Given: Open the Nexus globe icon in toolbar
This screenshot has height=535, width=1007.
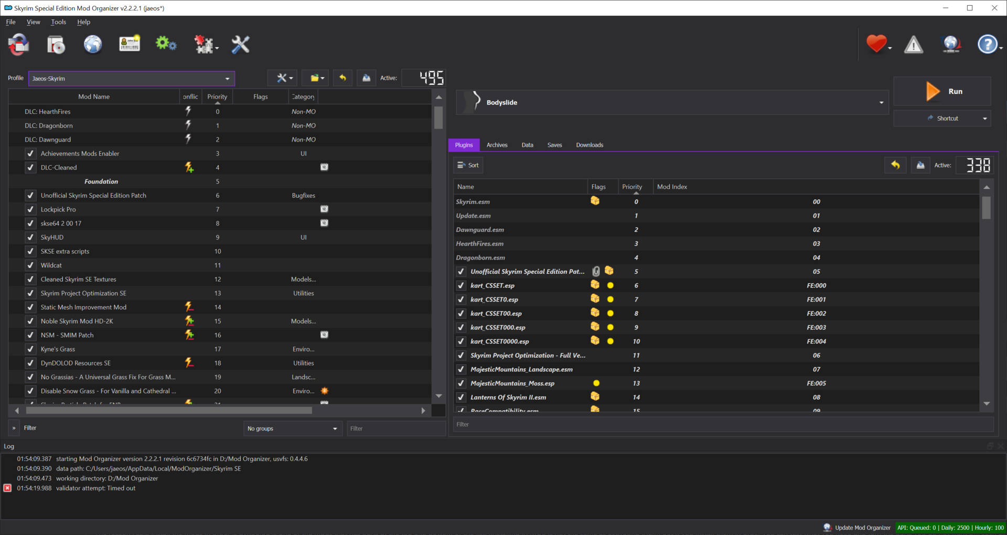Looking at the screenshot, I should point(93,45).
